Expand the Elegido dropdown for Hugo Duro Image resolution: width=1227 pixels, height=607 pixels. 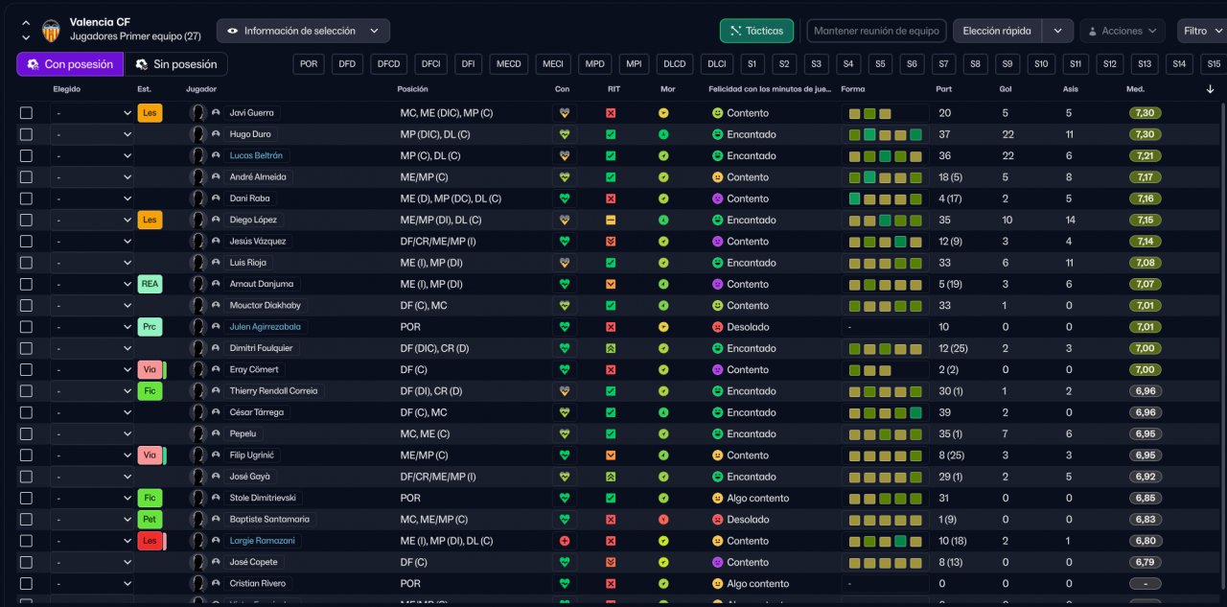pyautogui.click(x=92, y=134)
